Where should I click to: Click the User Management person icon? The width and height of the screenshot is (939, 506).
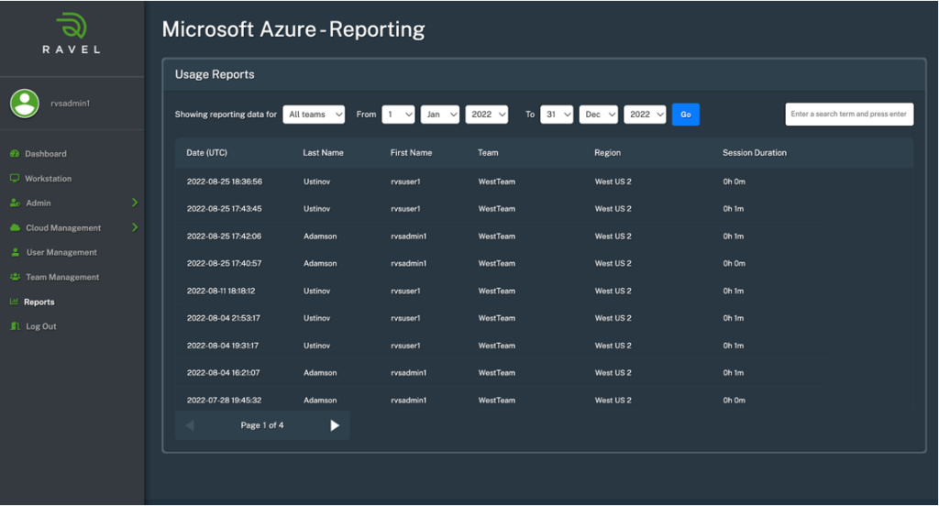coord(16,252)
